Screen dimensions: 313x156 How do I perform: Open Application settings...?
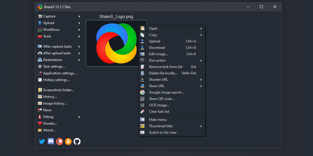pyautogui.click(x=60, y=73)
